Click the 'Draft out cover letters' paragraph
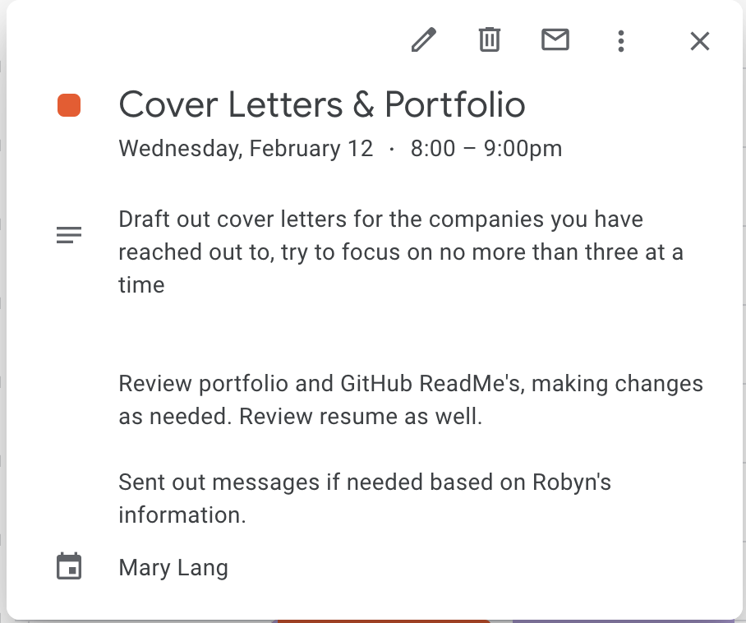This screenshot has width=746, height=623. coord(401,252)
